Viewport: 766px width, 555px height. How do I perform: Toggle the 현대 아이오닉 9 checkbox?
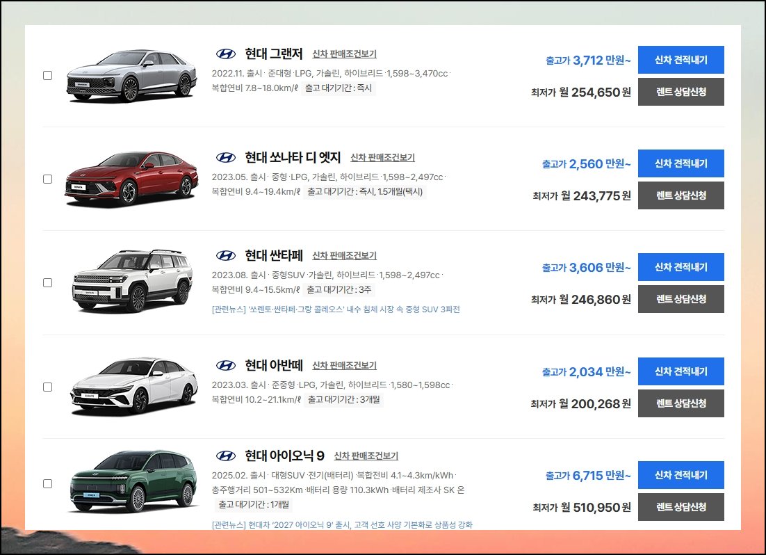47,483
